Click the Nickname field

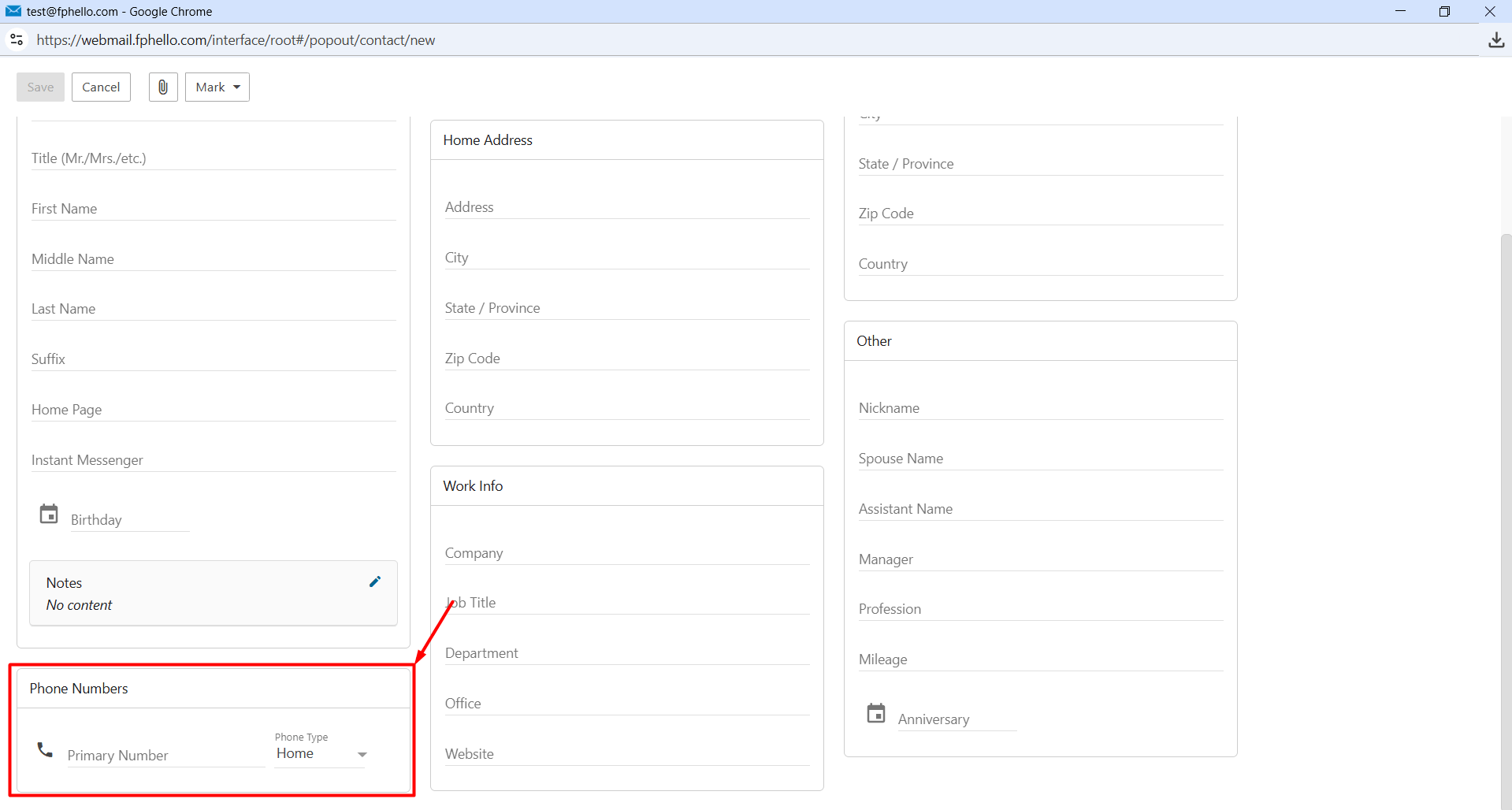(x=1041, y=408)
